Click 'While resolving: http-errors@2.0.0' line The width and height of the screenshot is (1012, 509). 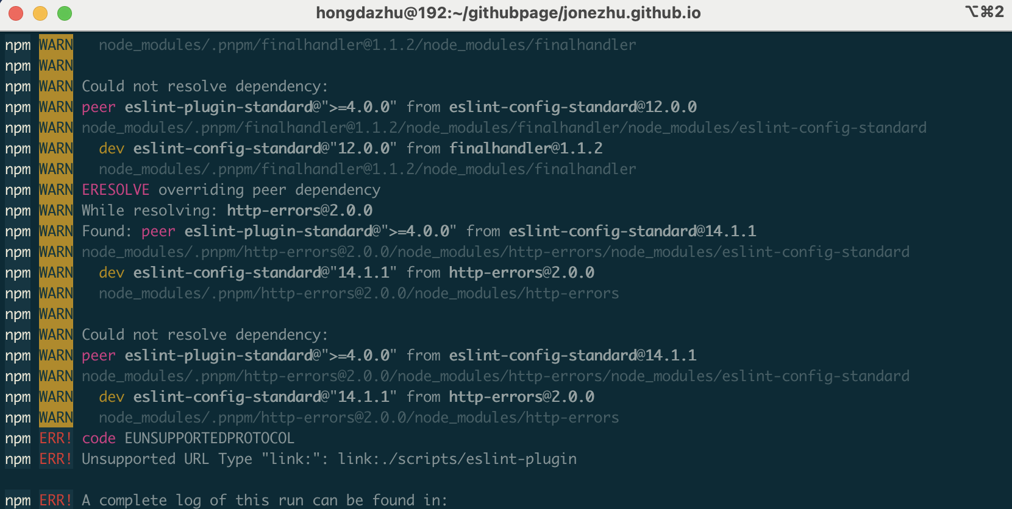[x=227, y=211]
